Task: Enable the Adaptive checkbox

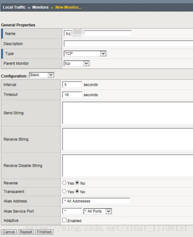Action: coord(64,220)
